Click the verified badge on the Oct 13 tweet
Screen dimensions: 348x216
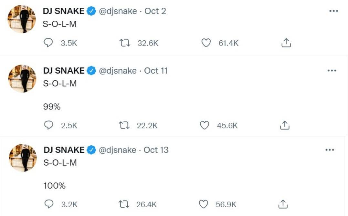pyautogui.click(x=91, y=149)
